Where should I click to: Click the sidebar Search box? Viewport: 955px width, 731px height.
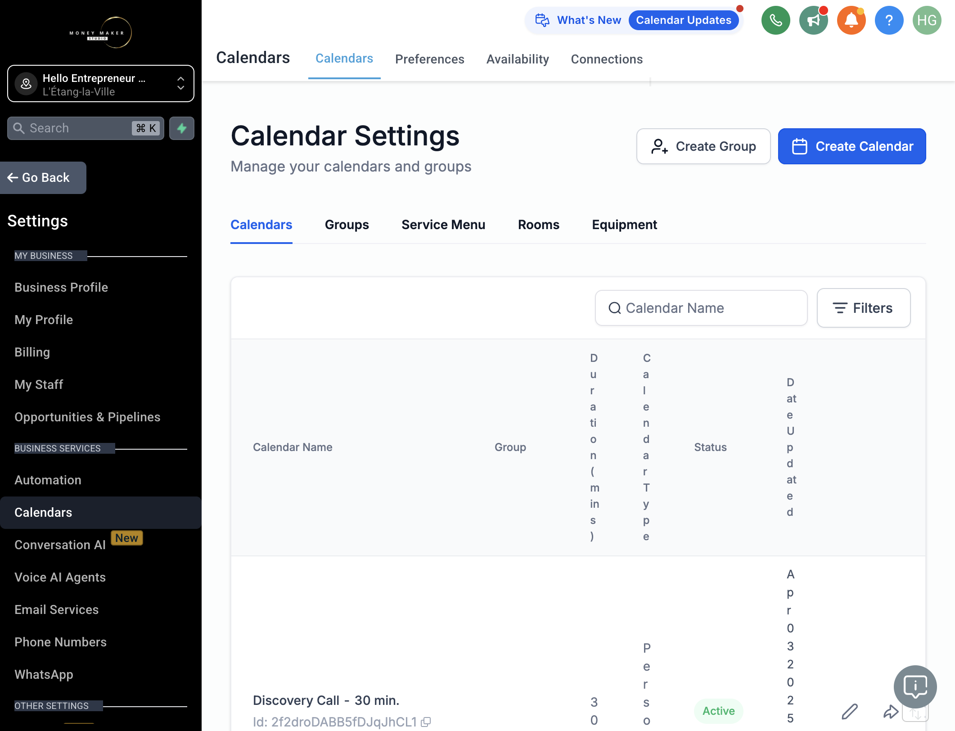86,128
